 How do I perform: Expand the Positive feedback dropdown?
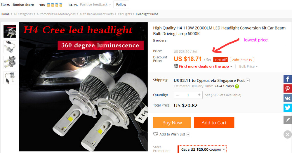[95, 4]
